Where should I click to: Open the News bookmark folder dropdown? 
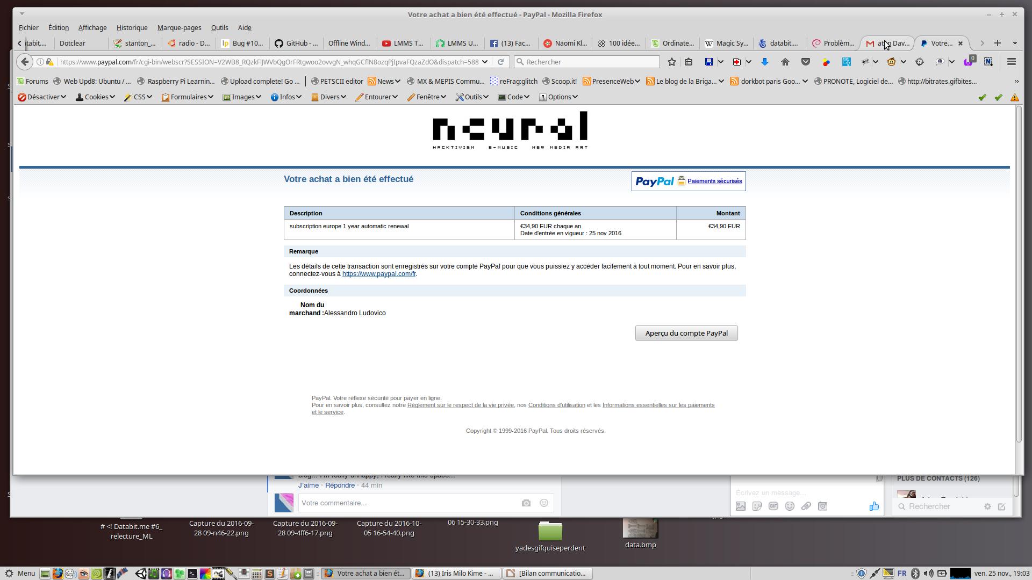[385, 81]
